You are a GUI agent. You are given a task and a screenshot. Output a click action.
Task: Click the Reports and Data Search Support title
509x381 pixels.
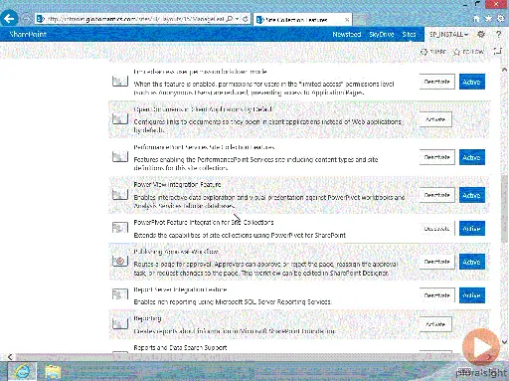click(180, 347)
